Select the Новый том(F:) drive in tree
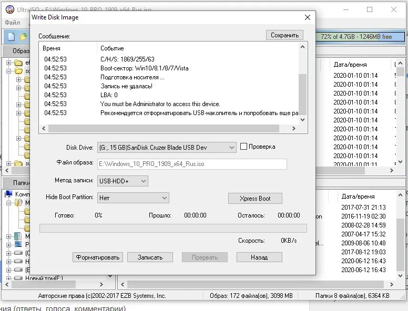 pos(44,278)
